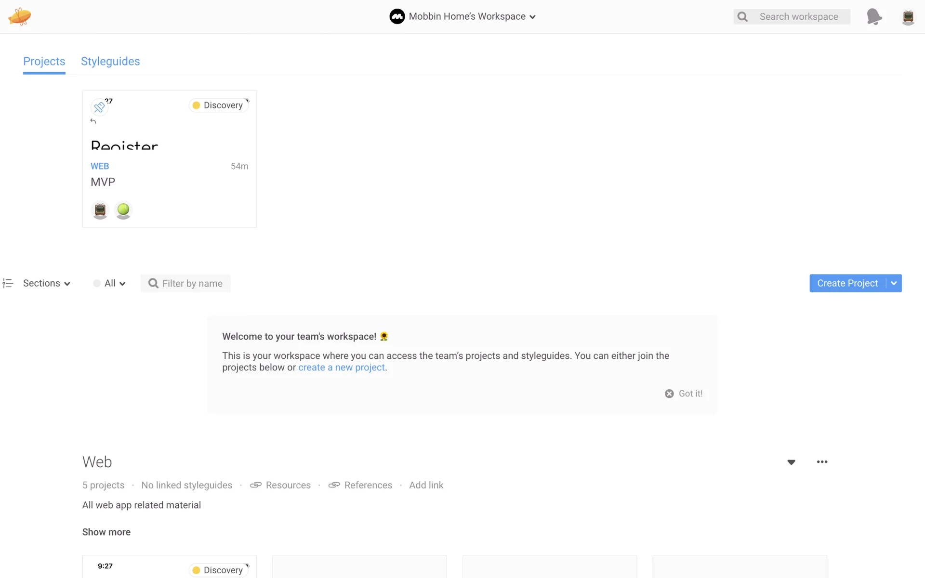Select the Projects tab
Image resolution: width=925 pixels, height=578 pixels.
pos(44,61)
